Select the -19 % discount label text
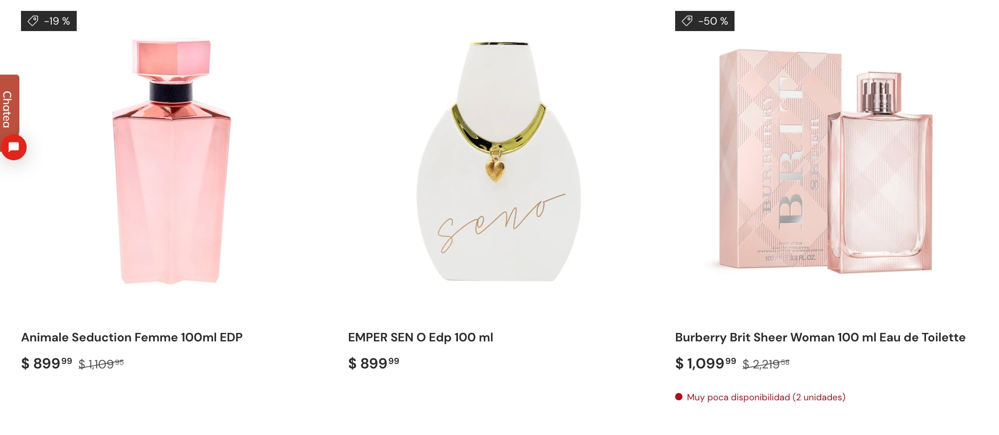The image size is (999, 435). 57,21
